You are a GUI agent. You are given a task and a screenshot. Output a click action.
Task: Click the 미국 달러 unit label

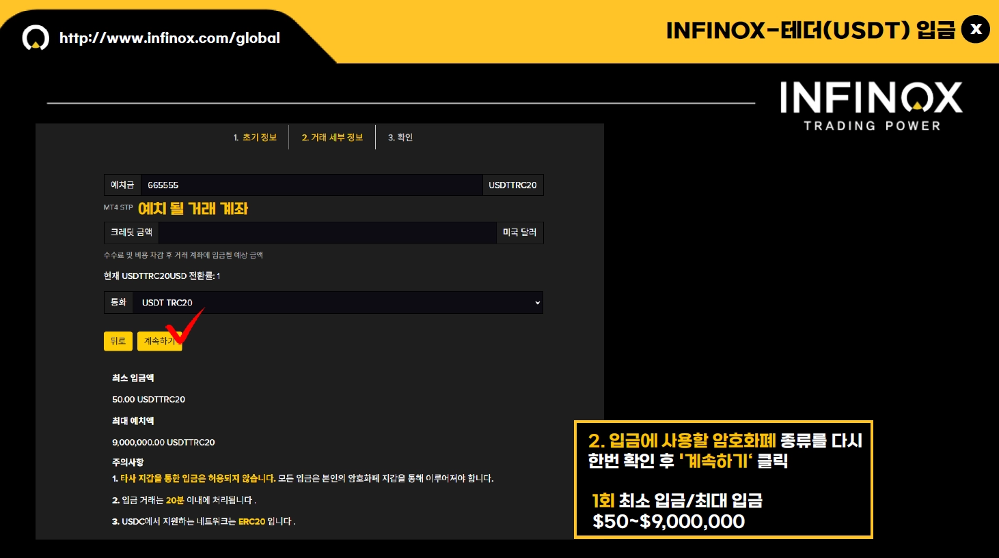[x=519, y=233]
